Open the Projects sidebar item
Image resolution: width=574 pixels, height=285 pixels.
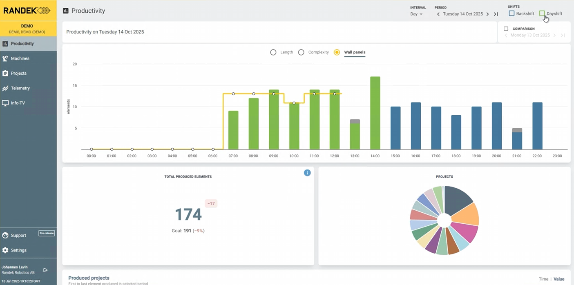[x=28, y=73]
